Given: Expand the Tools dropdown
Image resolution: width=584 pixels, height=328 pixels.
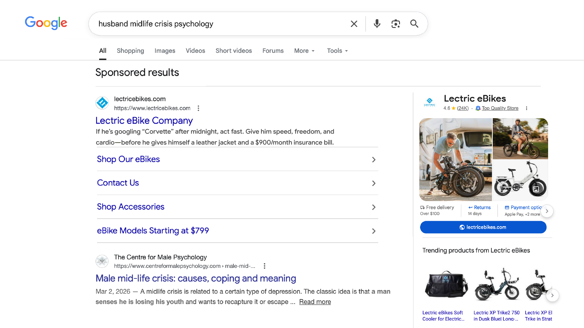Looking at the screenshot, I should (337, 51).
